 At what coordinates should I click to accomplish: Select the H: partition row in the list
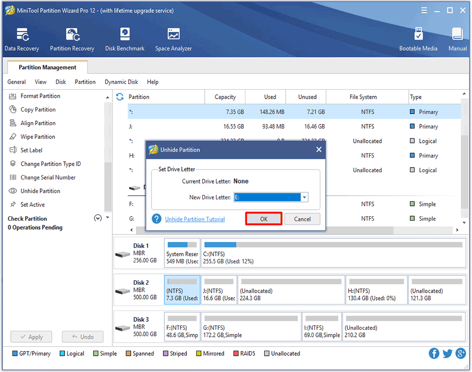point(294,156)
